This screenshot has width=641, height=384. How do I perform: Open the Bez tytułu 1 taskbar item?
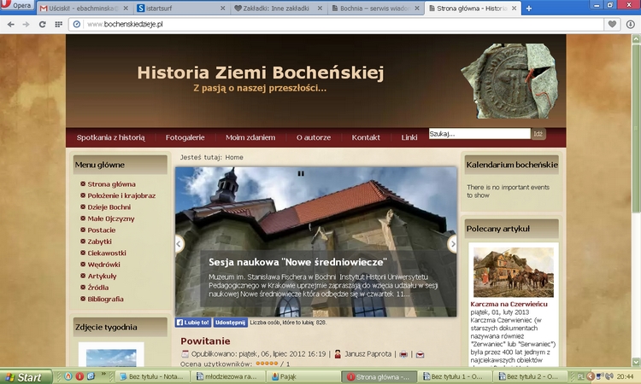(x=453, y=376)
